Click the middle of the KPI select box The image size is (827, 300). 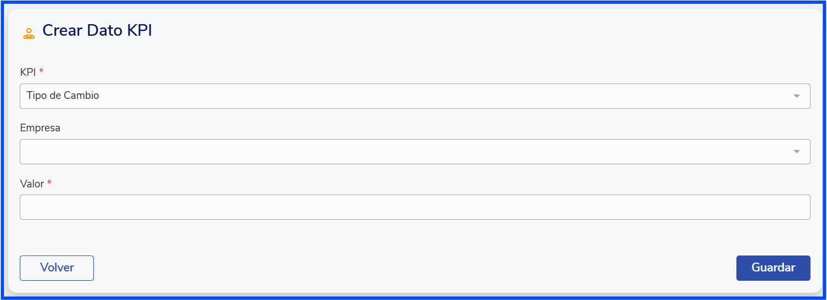coord(415,96)
